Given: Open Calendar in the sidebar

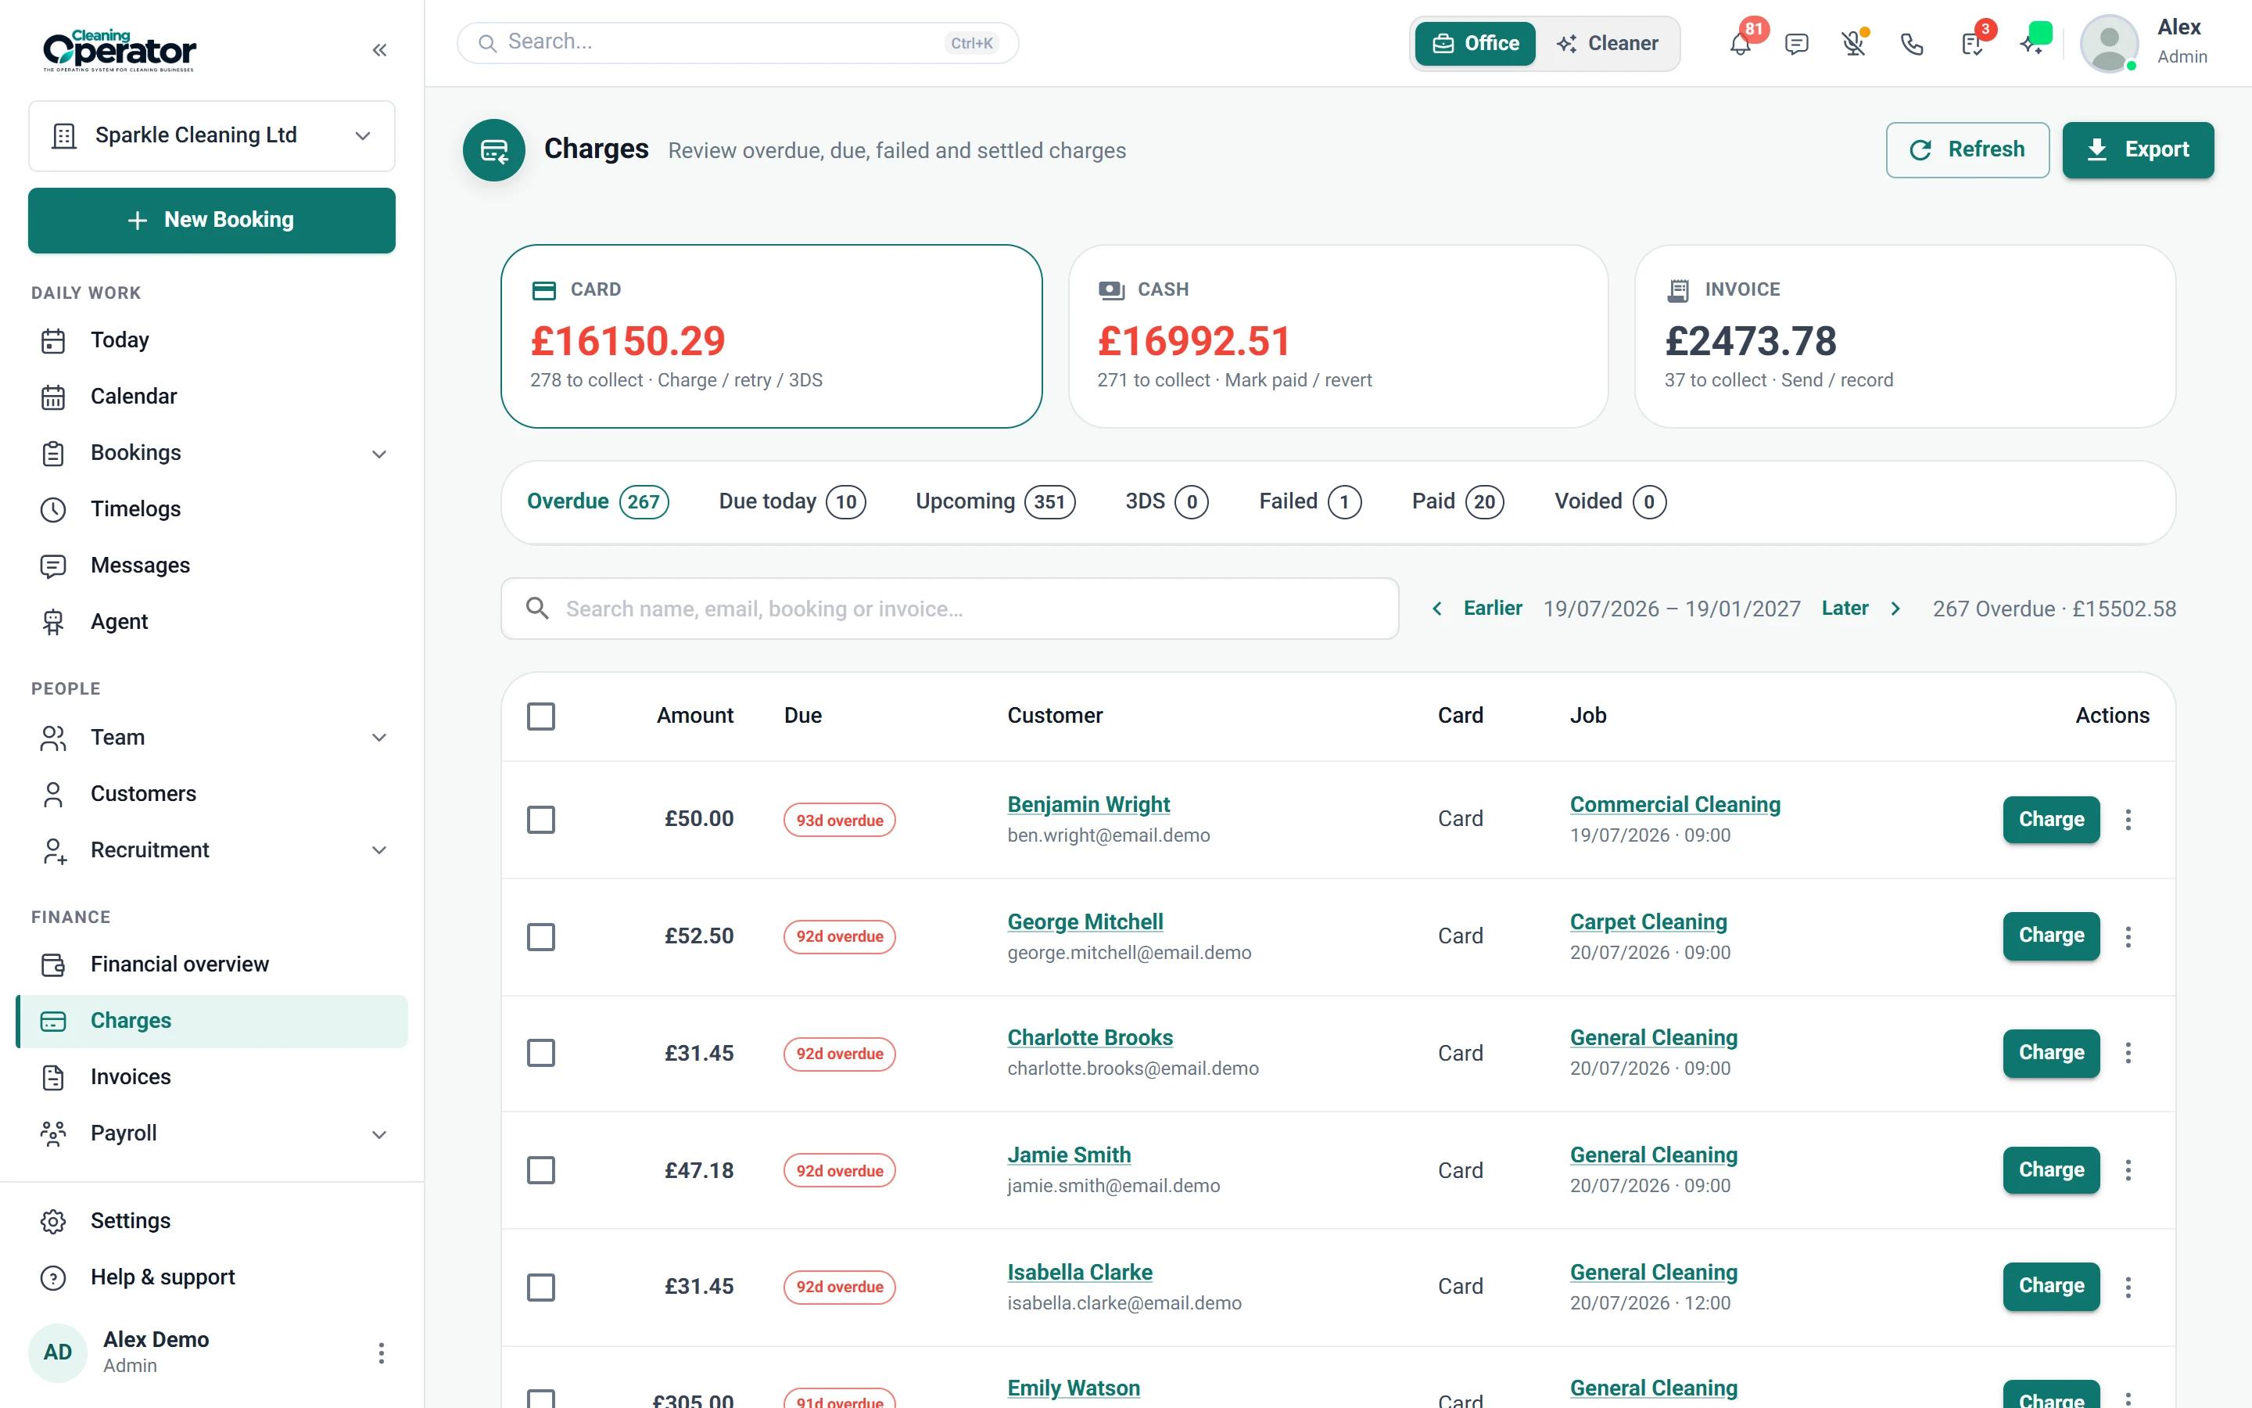Looking at the screenshot, I should tap(212, 397).
